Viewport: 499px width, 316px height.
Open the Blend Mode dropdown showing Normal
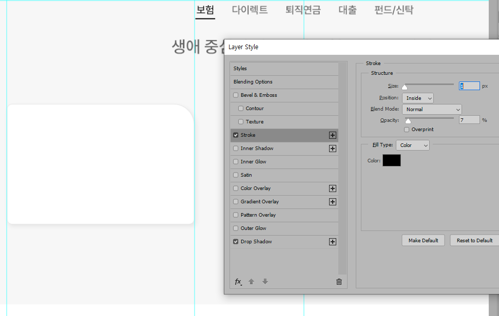pyautogui.click(x=432, y=109)
